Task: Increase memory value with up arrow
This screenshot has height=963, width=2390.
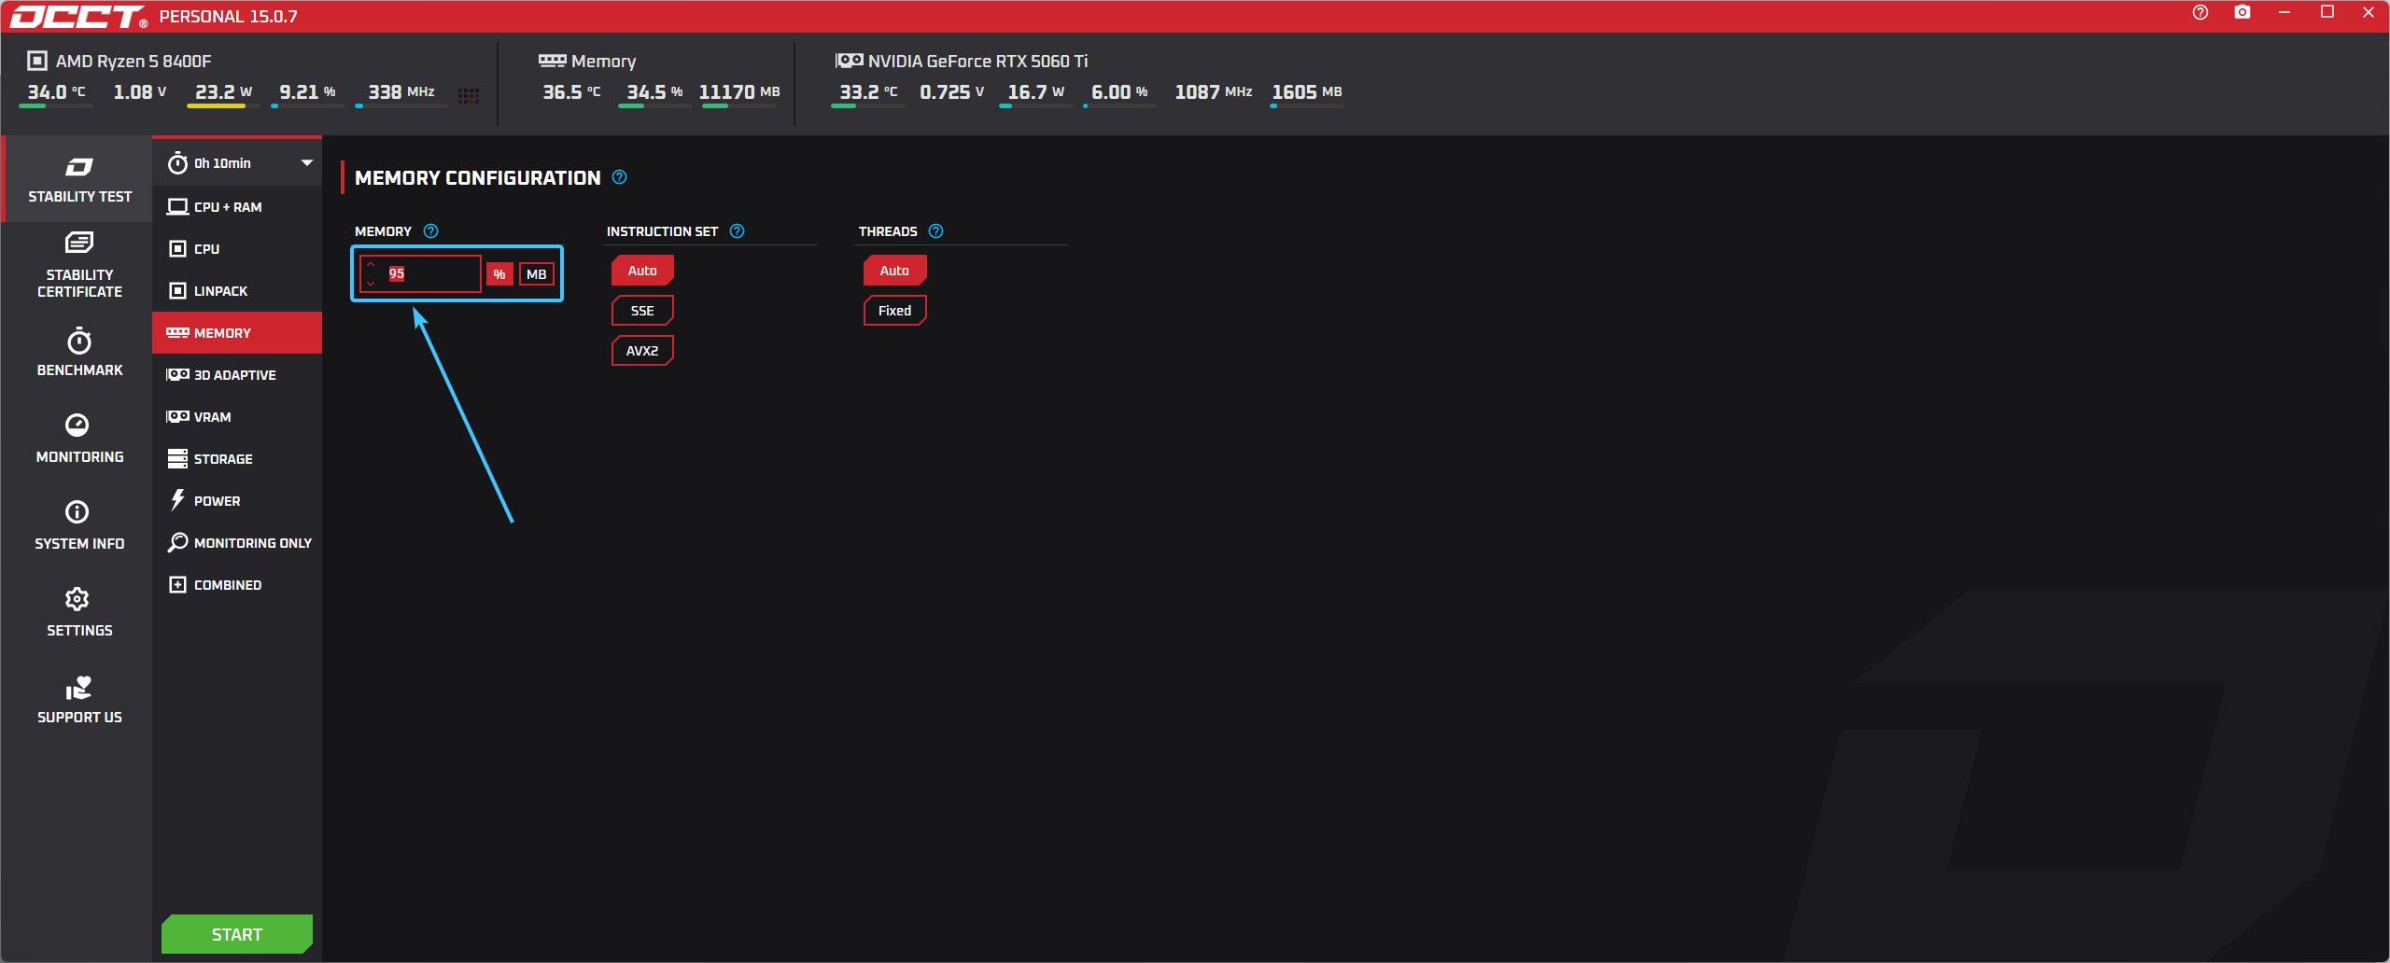Action: 371,264
